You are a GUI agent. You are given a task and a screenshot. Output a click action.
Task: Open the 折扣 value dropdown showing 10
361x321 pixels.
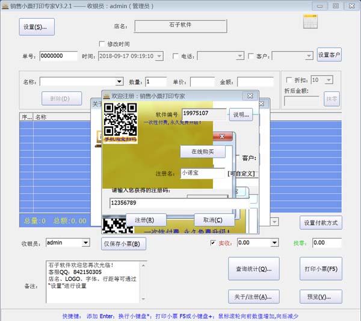329,80
